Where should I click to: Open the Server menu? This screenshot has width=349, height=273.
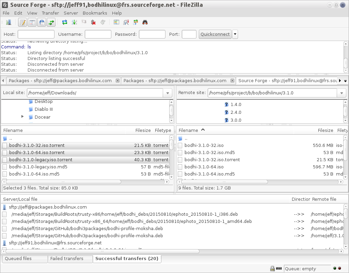[x=71, y=13]
